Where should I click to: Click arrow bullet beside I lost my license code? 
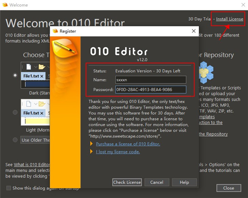tap(91, 151)
